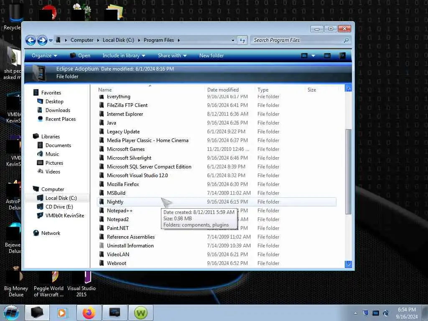
Task: Click the search magnifier icon
Action: (346, 40)
